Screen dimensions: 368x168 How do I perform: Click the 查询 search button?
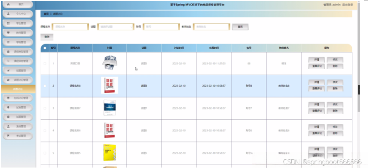pos(240,27)
